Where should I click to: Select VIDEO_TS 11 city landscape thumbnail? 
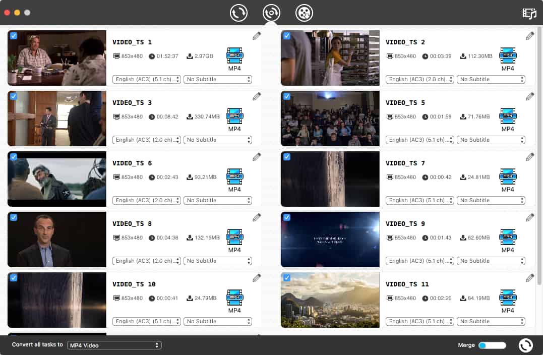(330, 300)
